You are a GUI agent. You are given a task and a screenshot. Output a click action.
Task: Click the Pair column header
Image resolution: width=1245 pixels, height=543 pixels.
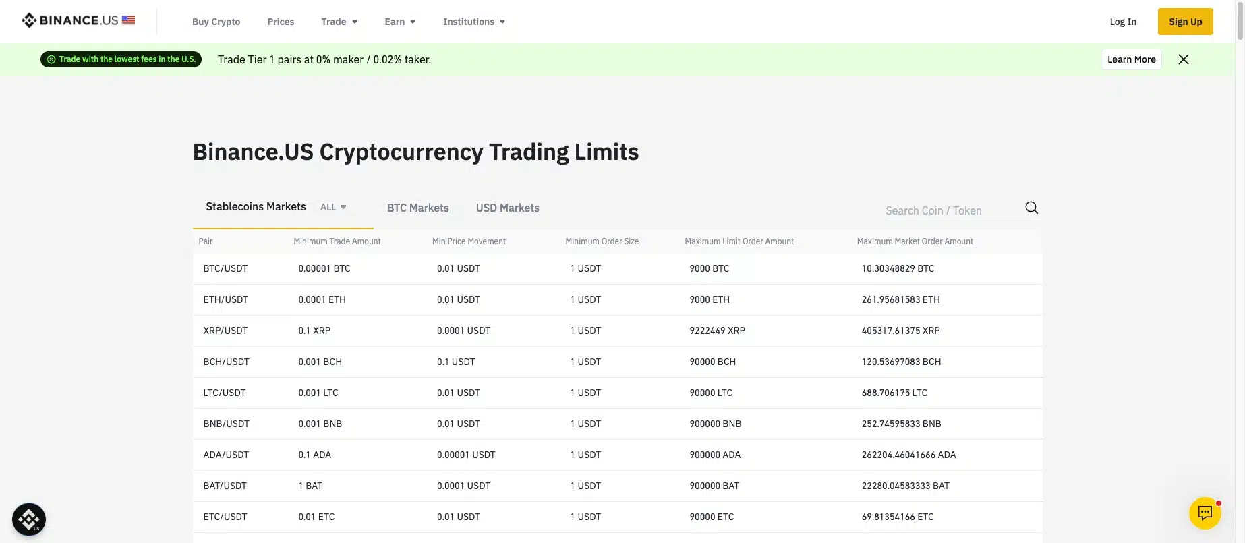coord(206,241)
